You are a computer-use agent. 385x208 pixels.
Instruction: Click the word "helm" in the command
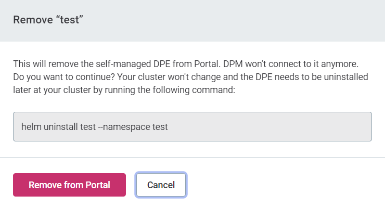pos(31,126)
